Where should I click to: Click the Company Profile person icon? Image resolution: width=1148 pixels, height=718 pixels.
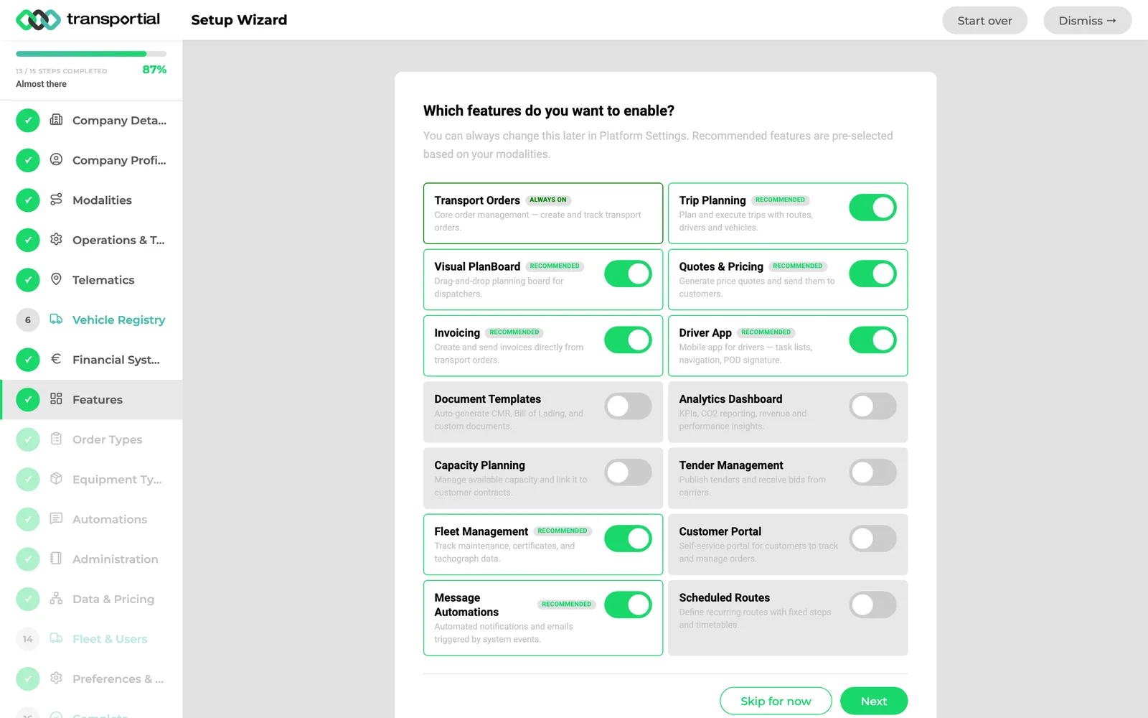(x=56, y=159)
